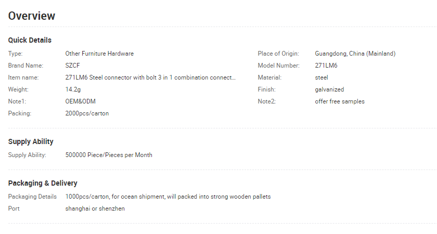Click the offer free samples note

pyautogui.click(x=340, y=101)
